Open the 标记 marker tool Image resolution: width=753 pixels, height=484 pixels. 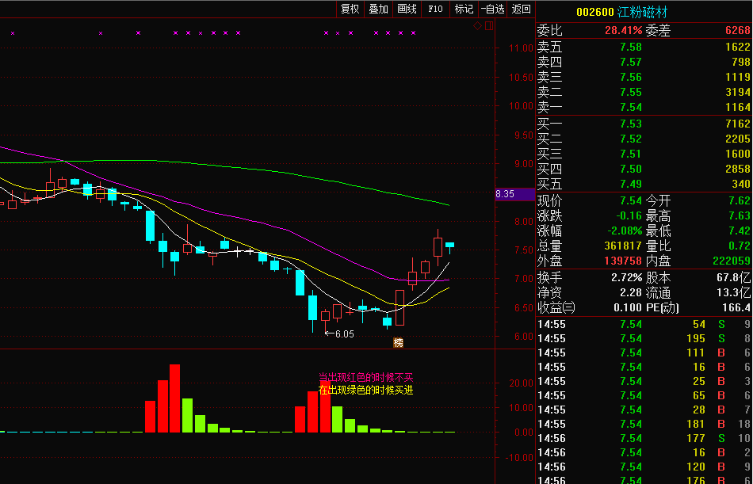tap(464, 9)
